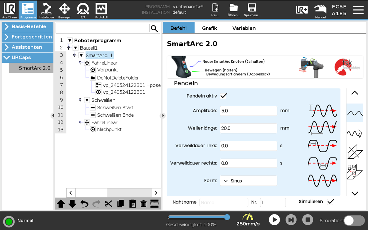Click the Speichern save icon
The width and height of the screenshot is (368, 230).
point(252,10)
